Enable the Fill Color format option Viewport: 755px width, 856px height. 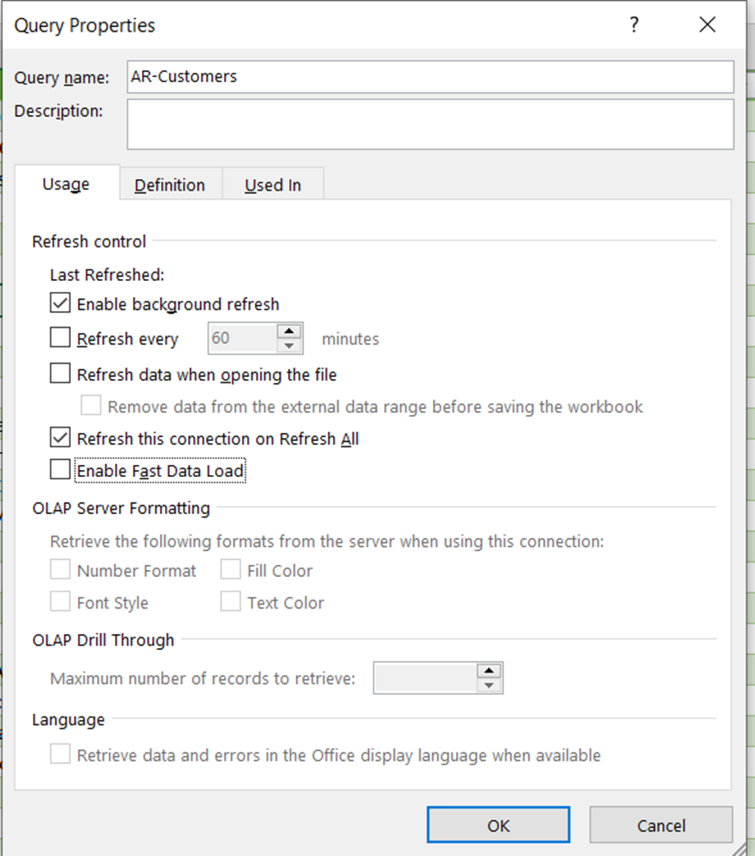coord(231,570)
